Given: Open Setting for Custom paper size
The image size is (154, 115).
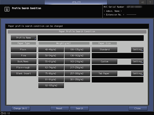Looking at the screenshot, I should pos(137,62).
